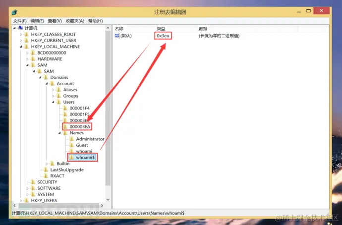Expand the HKEY_CLASSES_ROOT key arrow

click(21, 35)
